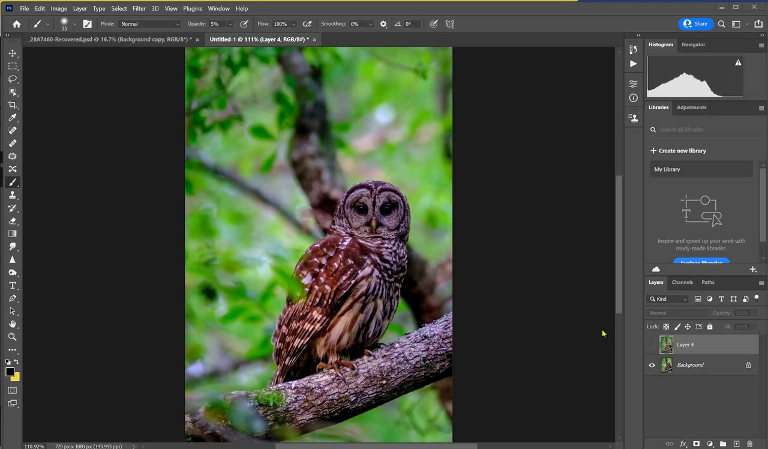
Task: Open the layer Kind filter dropdown
Action: click(668, 299)
